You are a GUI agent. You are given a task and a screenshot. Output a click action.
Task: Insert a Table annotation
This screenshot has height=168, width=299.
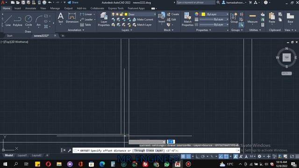(x=85, y=25)
